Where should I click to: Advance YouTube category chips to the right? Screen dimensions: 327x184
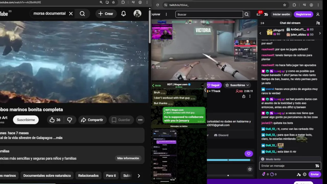[139, 176]
